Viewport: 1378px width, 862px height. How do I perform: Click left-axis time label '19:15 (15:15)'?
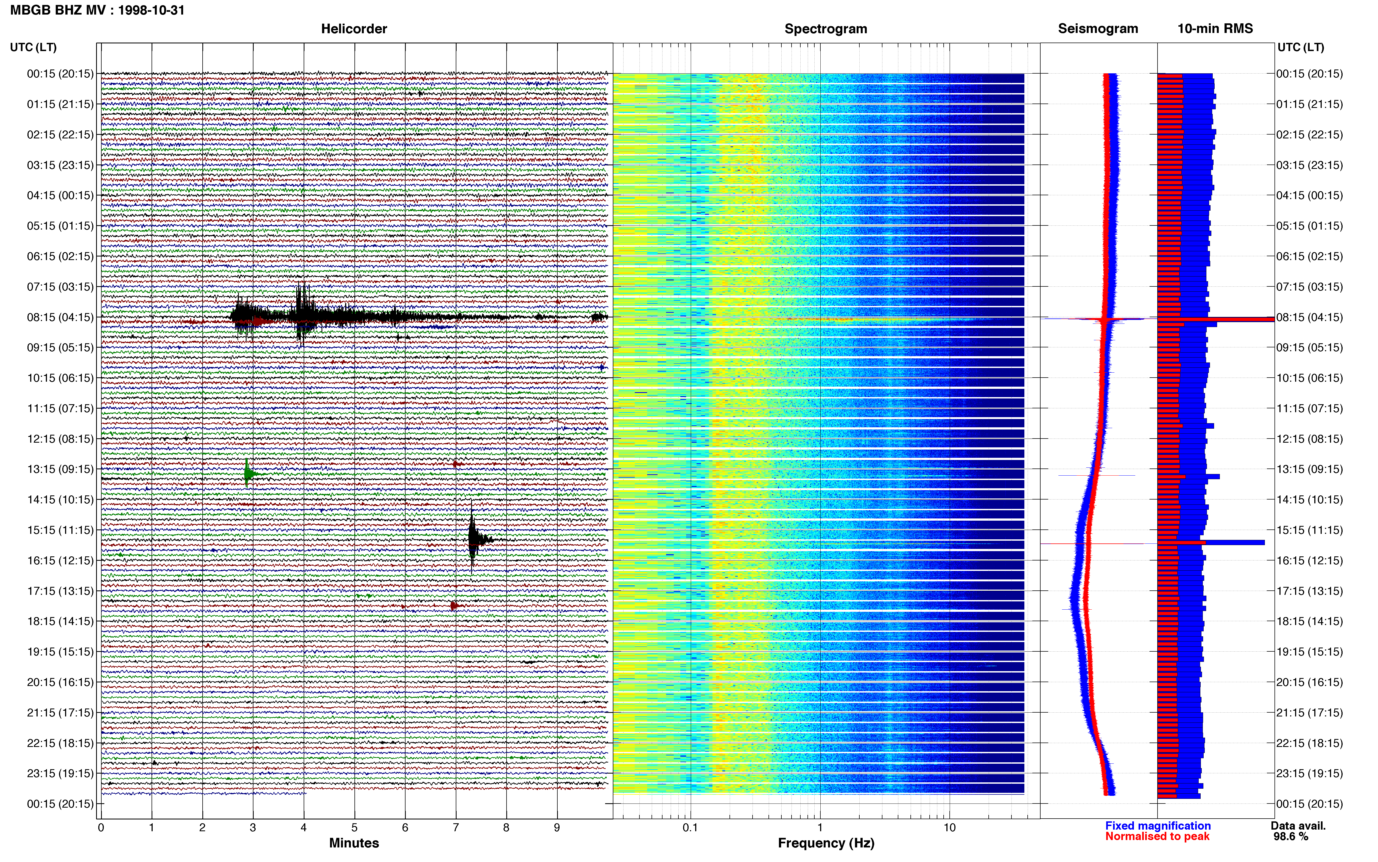click(x=60, y=652)
